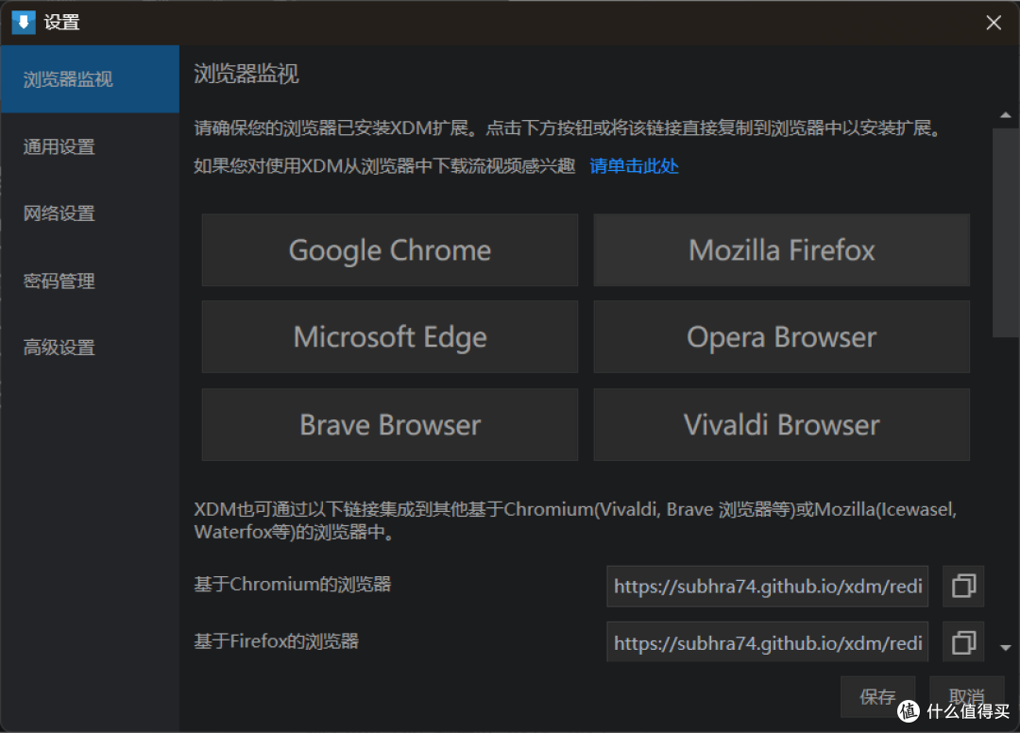
Task: Install the Google Chrome extension
Action: tap(389, 249)
